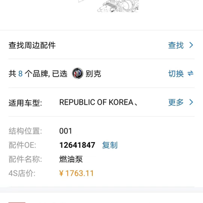Viewport: 203px width, 203px height.
Task: Open the 查找 link for surrounding parts
Action: 176,45
